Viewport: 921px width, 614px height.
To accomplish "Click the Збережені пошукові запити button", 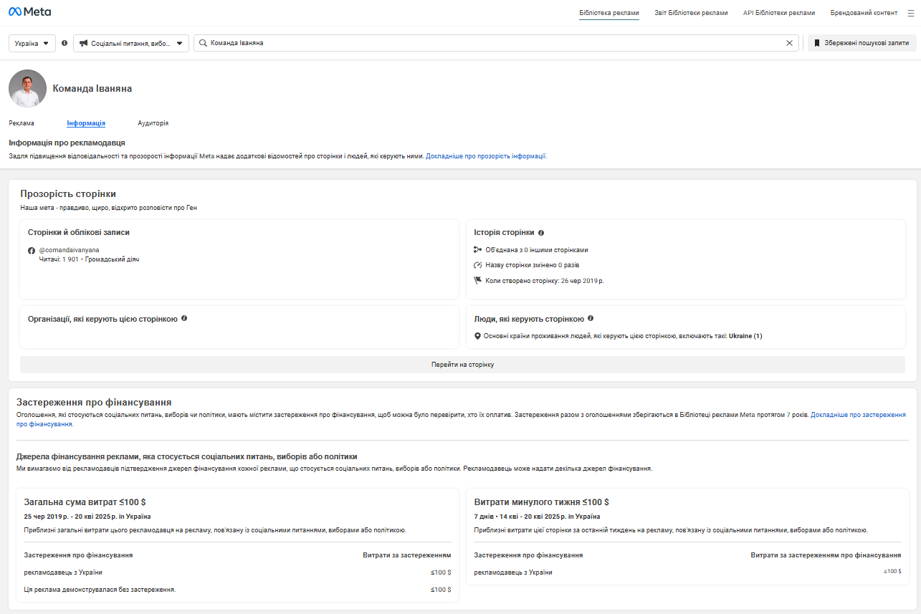I will pyautogui.click(x=862, y=43).
